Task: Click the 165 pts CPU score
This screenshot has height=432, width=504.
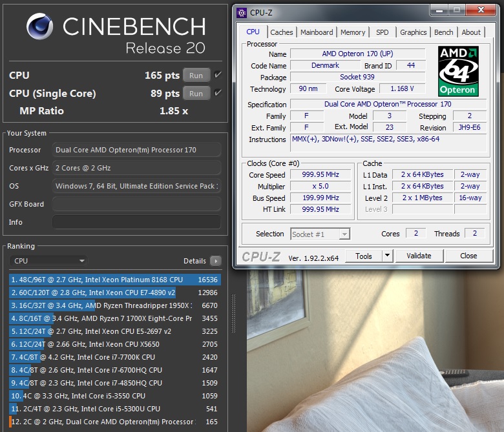Action: pos(162,76)
